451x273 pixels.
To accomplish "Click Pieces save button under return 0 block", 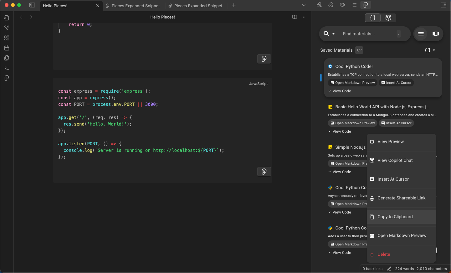I will coord(264,59).
